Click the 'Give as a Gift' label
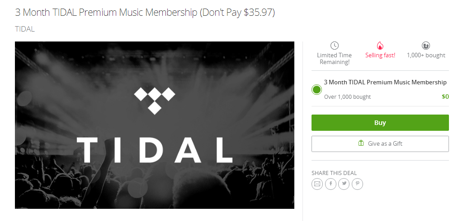This screenshot has width=458, height=221. (385, 143)
